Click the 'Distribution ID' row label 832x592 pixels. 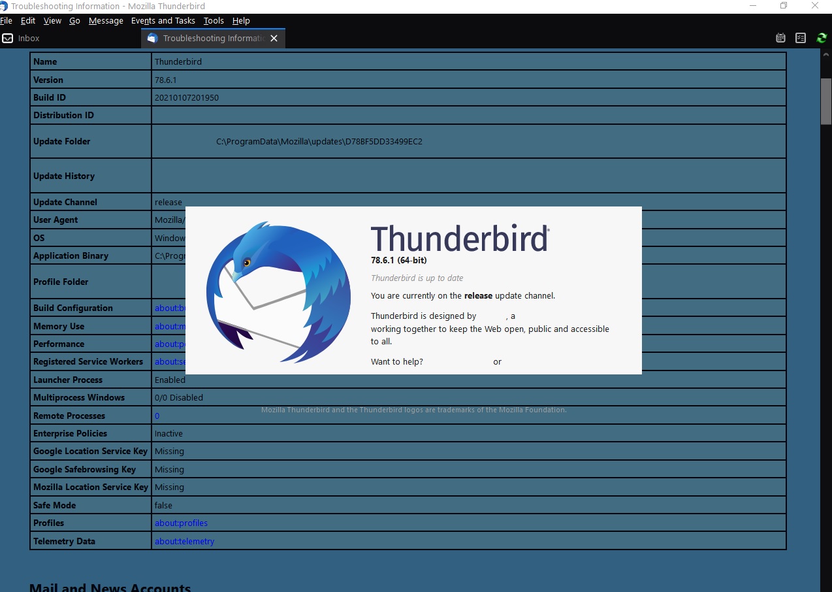(x=63, y=116)
